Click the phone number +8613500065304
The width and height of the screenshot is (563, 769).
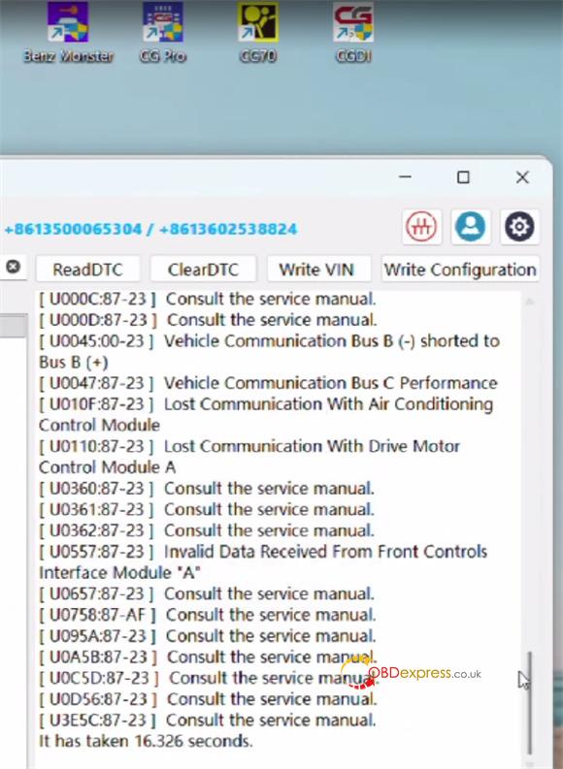pyautogui.click(x=73, y=229)
